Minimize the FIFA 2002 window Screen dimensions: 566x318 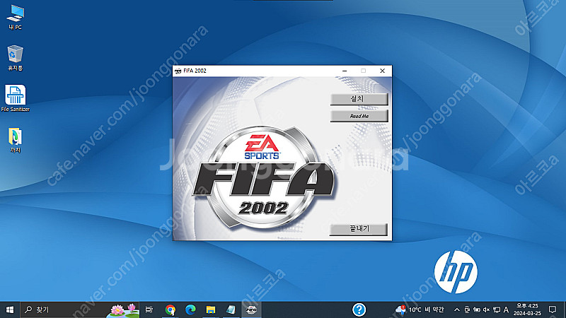point(345,71)
